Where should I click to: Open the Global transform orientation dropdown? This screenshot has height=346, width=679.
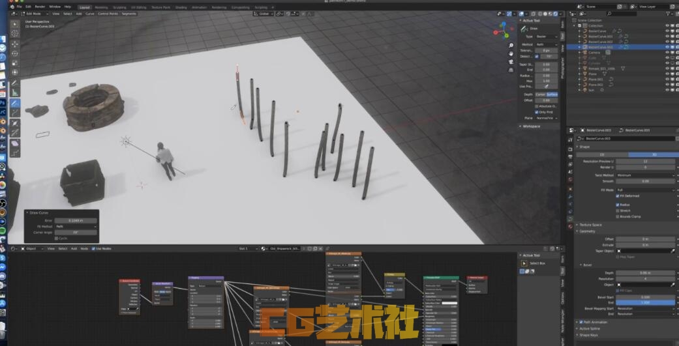pos(263,14)
